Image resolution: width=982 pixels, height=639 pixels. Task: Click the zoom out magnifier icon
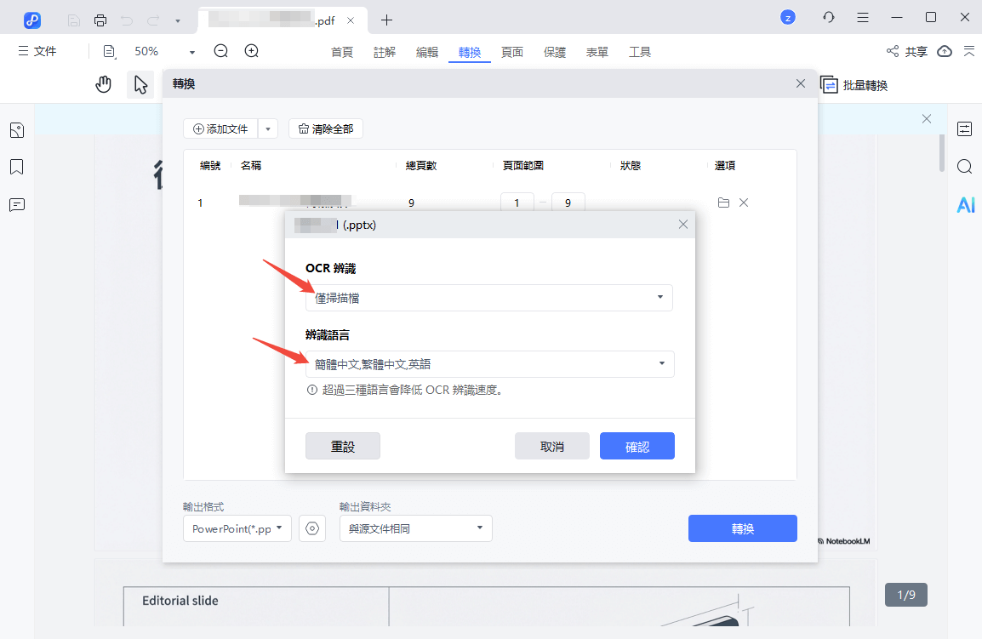[220, 51]
